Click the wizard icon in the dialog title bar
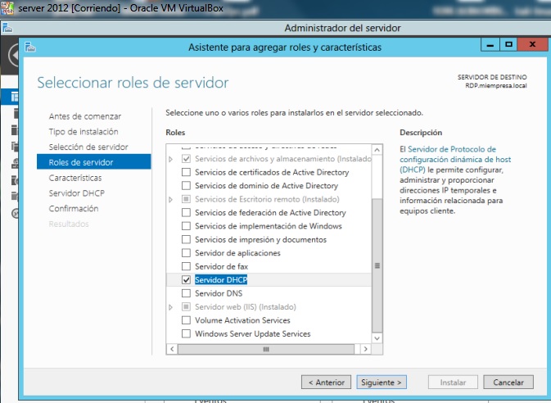 (x=30, y=47)
